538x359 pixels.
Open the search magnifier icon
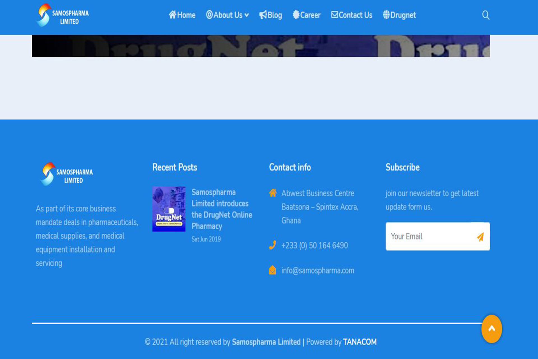(486, 15)
